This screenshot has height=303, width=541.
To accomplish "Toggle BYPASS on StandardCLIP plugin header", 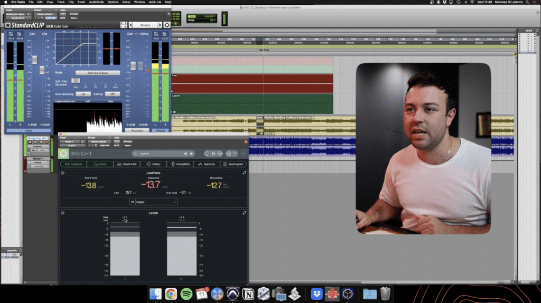I will 74,14.
